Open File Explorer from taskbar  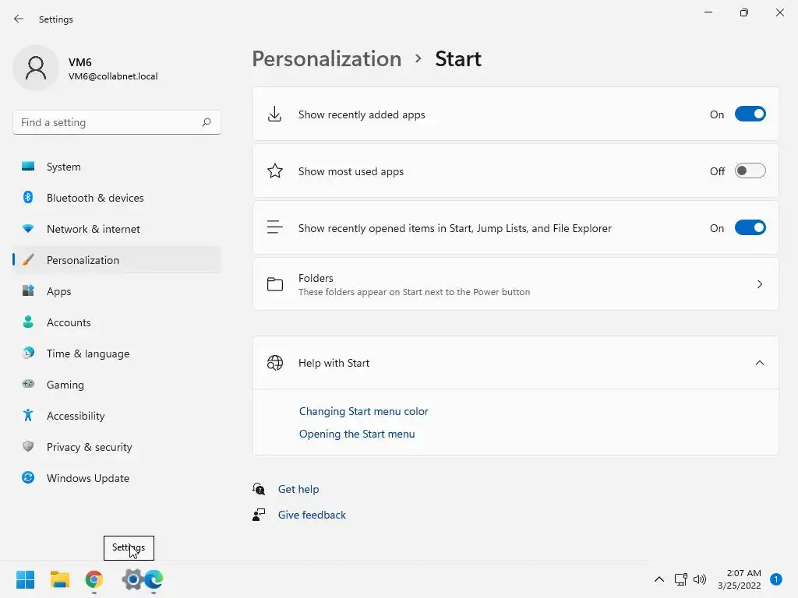pos(60,579)
